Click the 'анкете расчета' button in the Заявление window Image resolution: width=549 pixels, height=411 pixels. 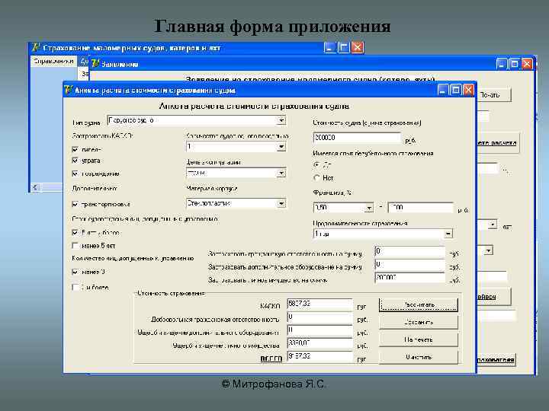[x=497, y=142]
